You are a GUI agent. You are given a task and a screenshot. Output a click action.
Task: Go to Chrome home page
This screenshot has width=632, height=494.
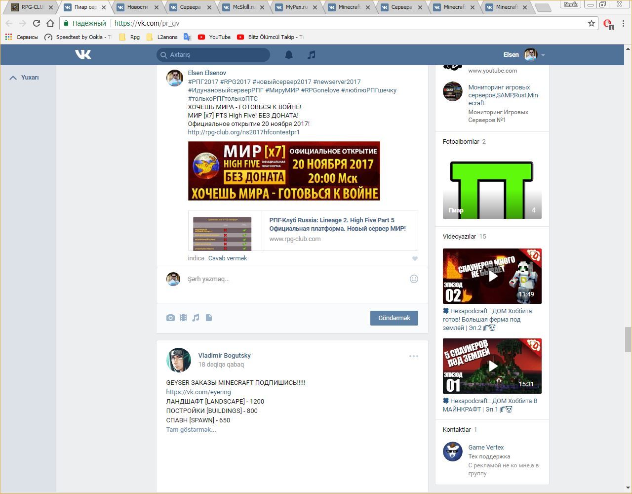click(x=50, y=23)
